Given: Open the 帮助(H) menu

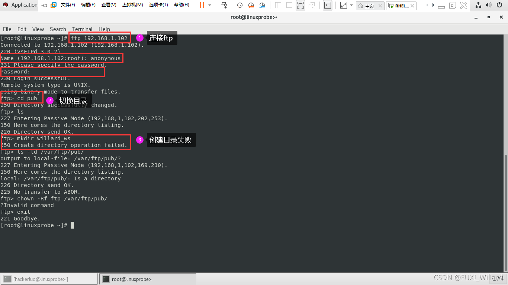Looking at the screenshot, I should [181, 5].
